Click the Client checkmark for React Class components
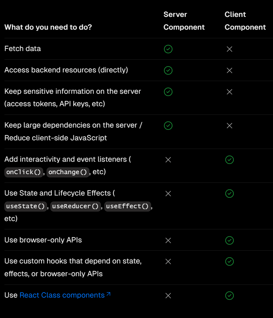This screenshot has height=318, width=273. point(229,295)
